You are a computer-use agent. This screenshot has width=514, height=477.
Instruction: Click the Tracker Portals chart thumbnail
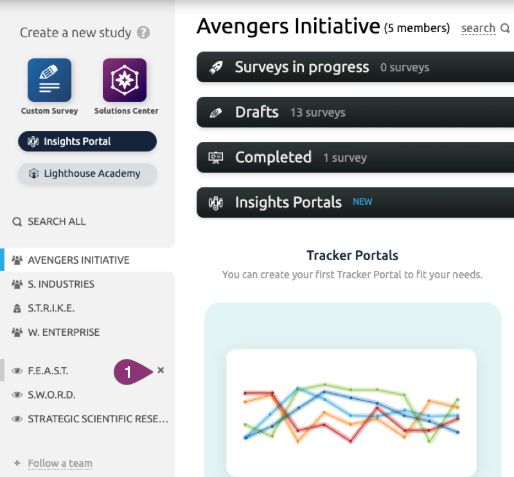coord(351,413)
